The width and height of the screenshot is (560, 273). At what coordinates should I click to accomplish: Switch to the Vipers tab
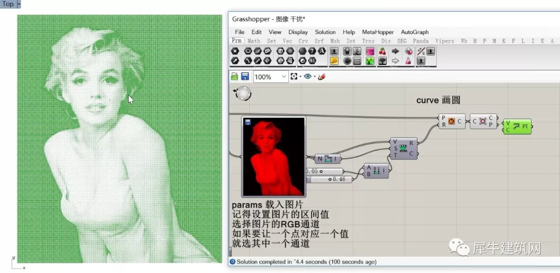[445, 41]
